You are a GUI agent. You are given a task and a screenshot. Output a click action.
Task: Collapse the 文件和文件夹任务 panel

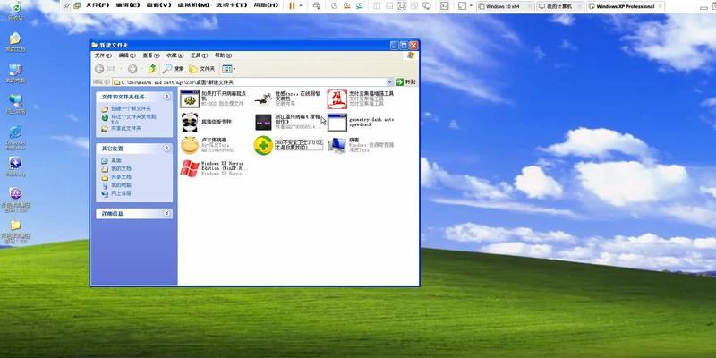point(166,97)
